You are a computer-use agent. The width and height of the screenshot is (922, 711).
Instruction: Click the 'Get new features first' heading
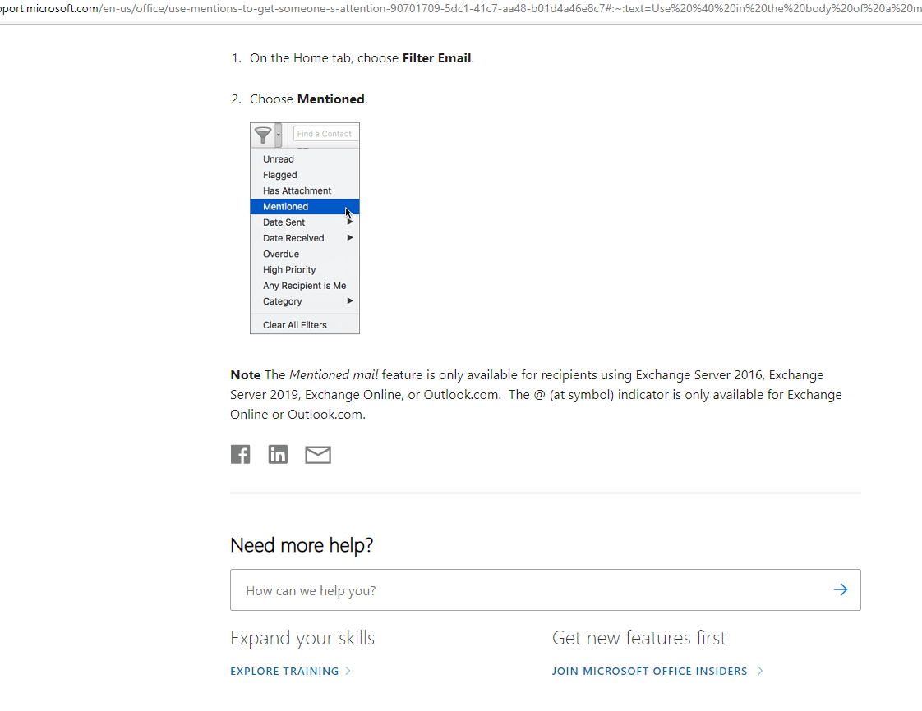[x=639, y=638]
